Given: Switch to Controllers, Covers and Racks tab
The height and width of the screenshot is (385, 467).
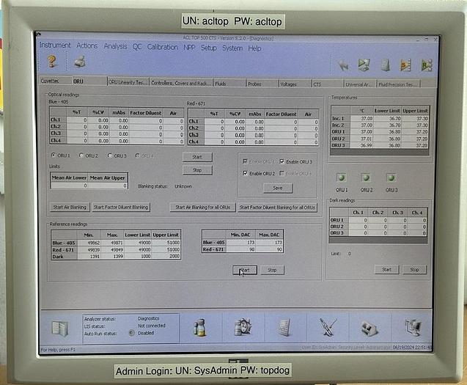Looking at the screenshot, I should tap(181, 83).
